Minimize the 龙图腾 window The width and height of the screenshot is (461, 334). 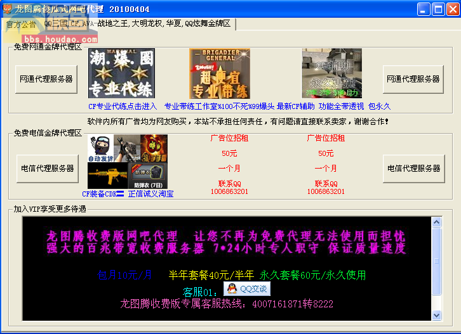[x=424, y=9]
